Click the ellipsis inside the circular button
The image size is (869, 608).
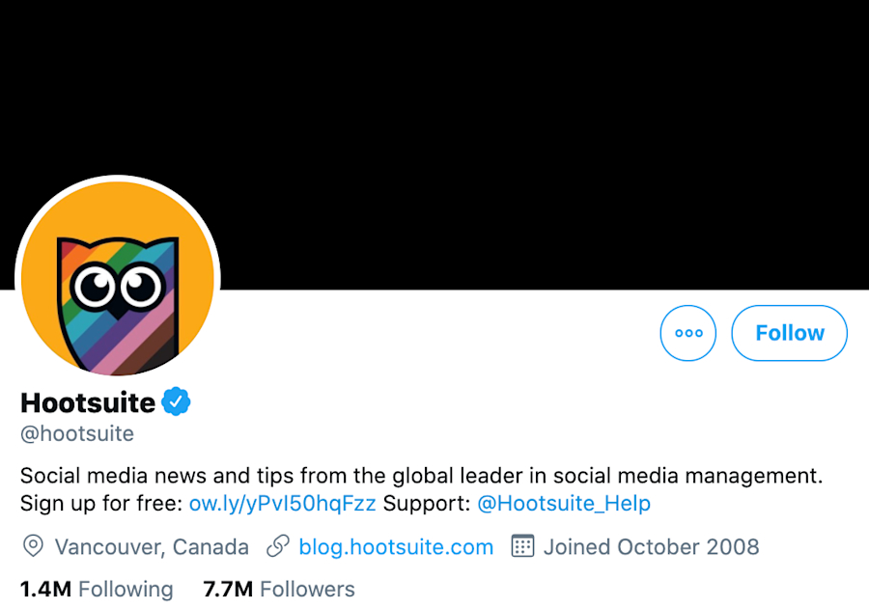click(687, 333)
